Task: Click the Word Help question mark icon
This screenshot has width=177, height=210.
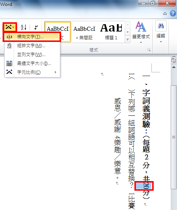Action: pyautogui.click(x=173, y=13)
